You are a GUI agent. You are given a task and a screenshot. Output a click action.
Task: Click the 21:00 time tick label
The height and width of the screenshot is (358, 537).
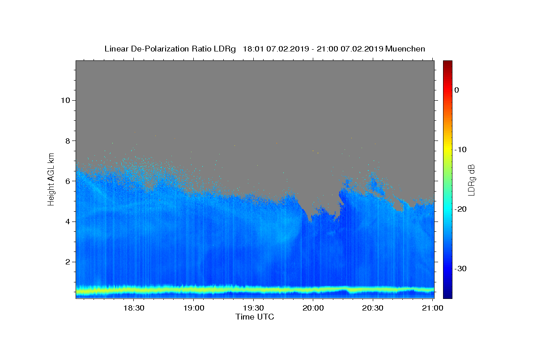coord(433,308)
